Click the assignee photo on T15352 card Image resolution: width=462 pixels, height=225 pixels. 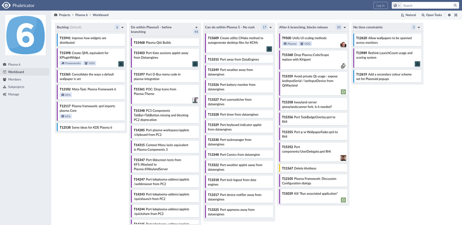click(x=343, y=158)
